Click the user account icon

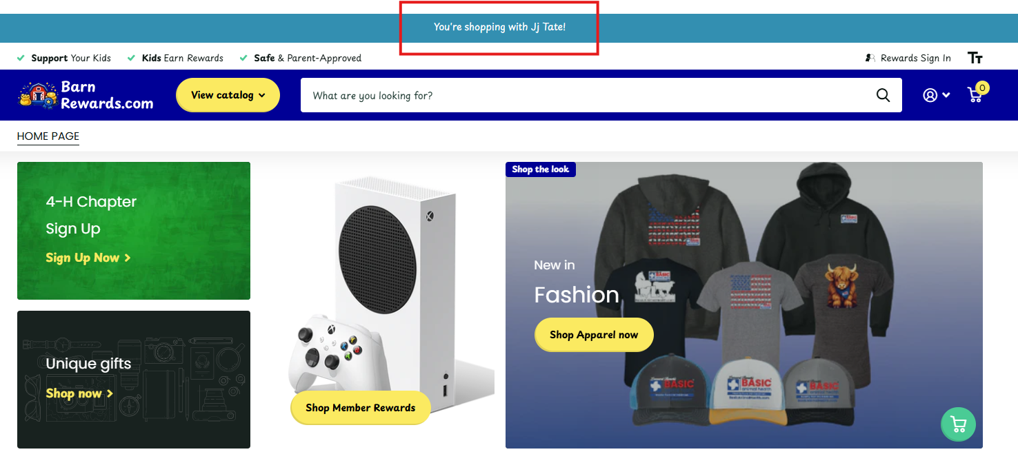tap(930, 95)
